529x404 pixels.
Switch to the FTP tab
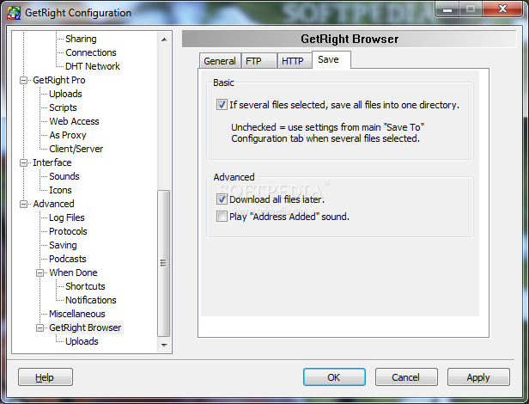coord(259,61)
